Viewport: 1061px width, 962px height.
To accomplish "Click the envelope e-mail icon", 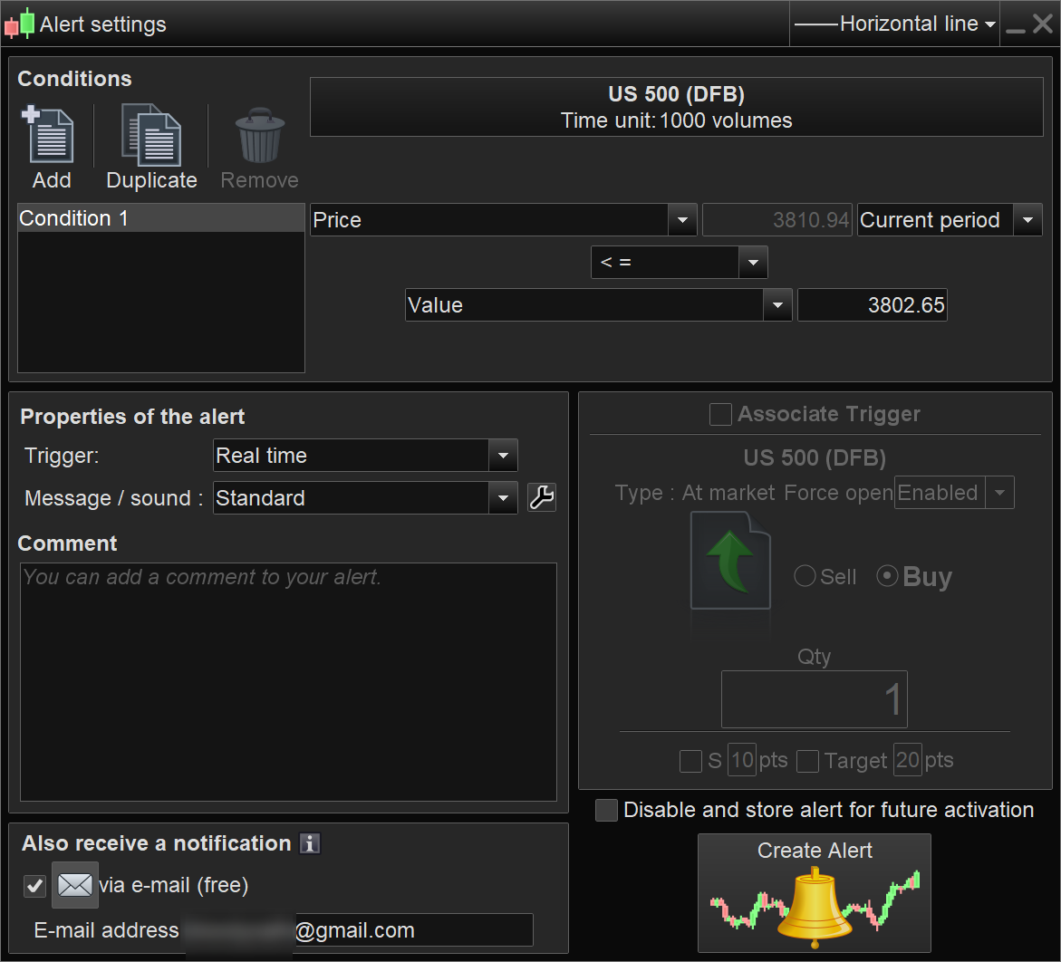I will click(x=75, y=885).
